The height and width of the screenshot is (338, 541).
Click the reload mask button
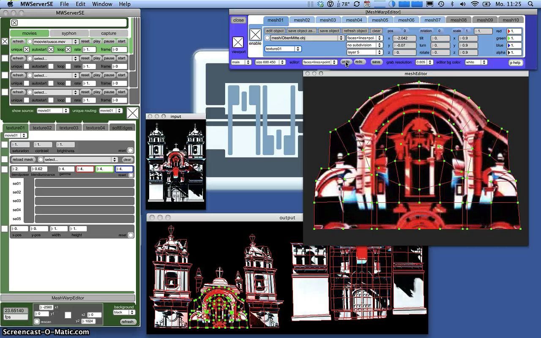click(x=23, y=160)
